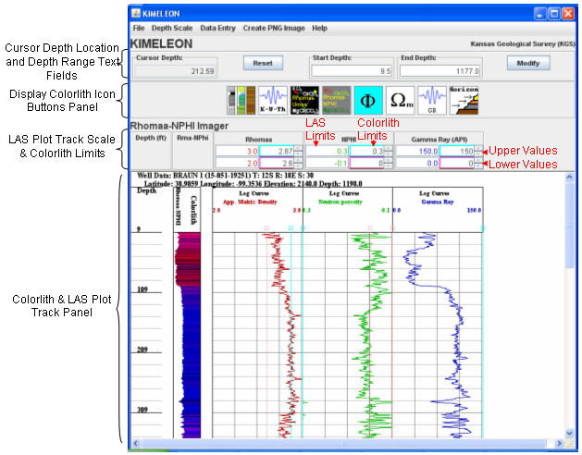582x455 pixels.
Task: Click the Rhomaa colorlith upper value 2.87
Action: click(277, 151)
